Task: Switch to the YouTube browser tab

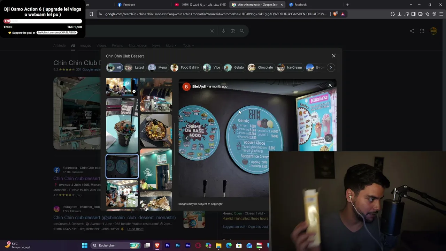Action: click(200, 5)
